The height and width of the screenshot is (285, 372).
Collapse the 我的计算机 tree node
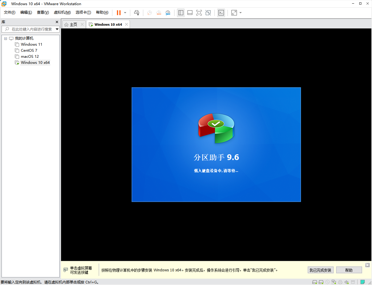point(5,38)
